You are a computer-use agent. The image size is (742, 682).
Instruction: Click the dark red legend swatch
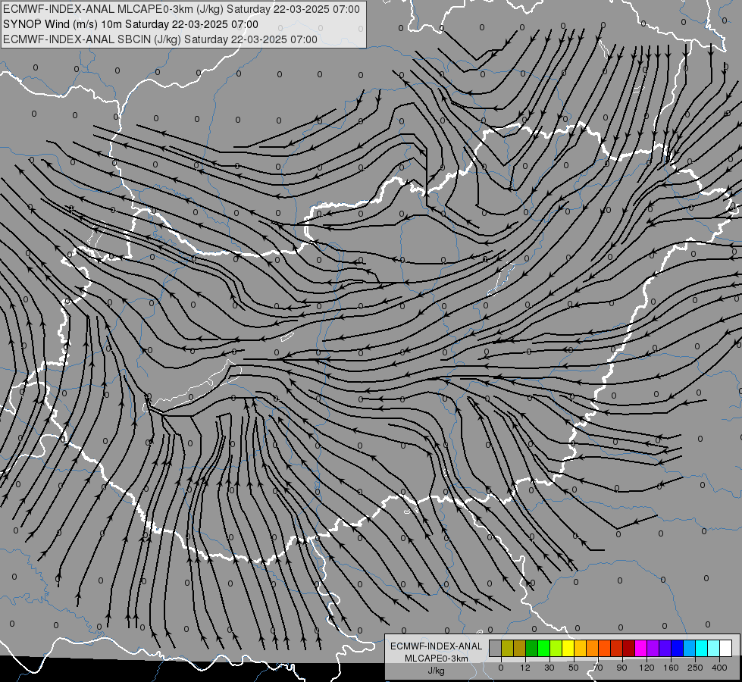coord(628,648)
